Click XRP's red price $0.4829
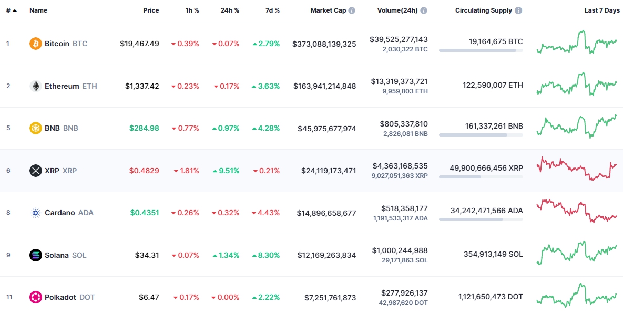The image size is (623, 315). (144, 171)
